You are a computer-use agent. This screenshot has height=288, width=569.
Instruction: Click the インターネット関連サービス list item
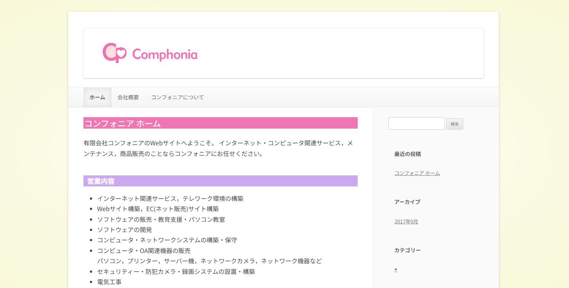pos(170,199)
